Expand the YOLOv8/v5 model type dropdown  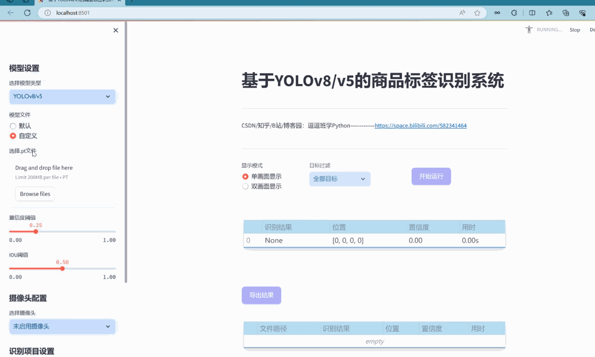coord(62,96)
